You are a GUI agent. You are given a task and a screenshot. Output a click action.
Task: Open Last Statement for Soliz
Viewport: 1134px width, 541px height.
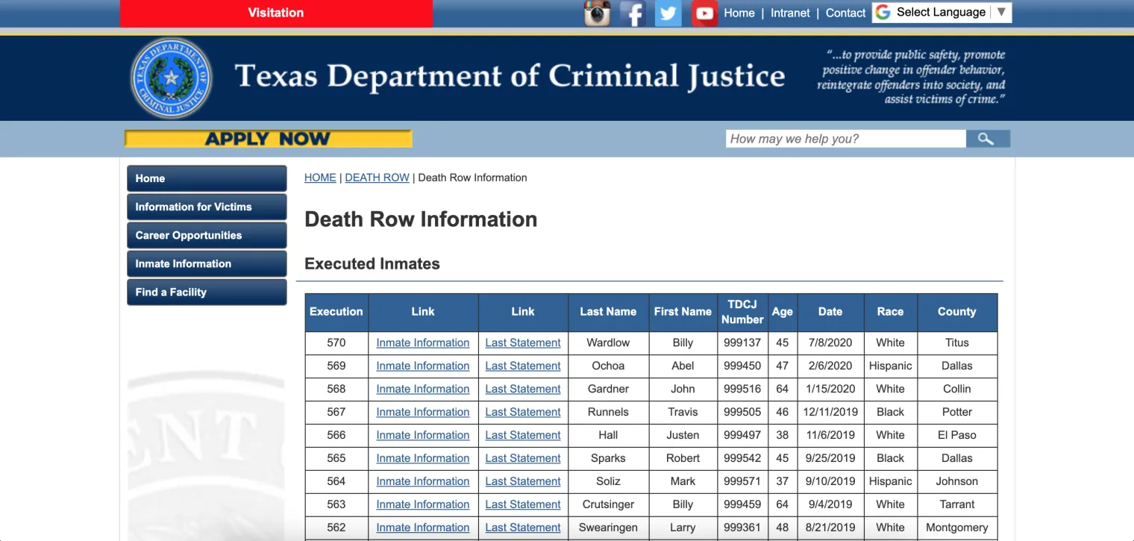pyautogui.click(x=523, y=481)
